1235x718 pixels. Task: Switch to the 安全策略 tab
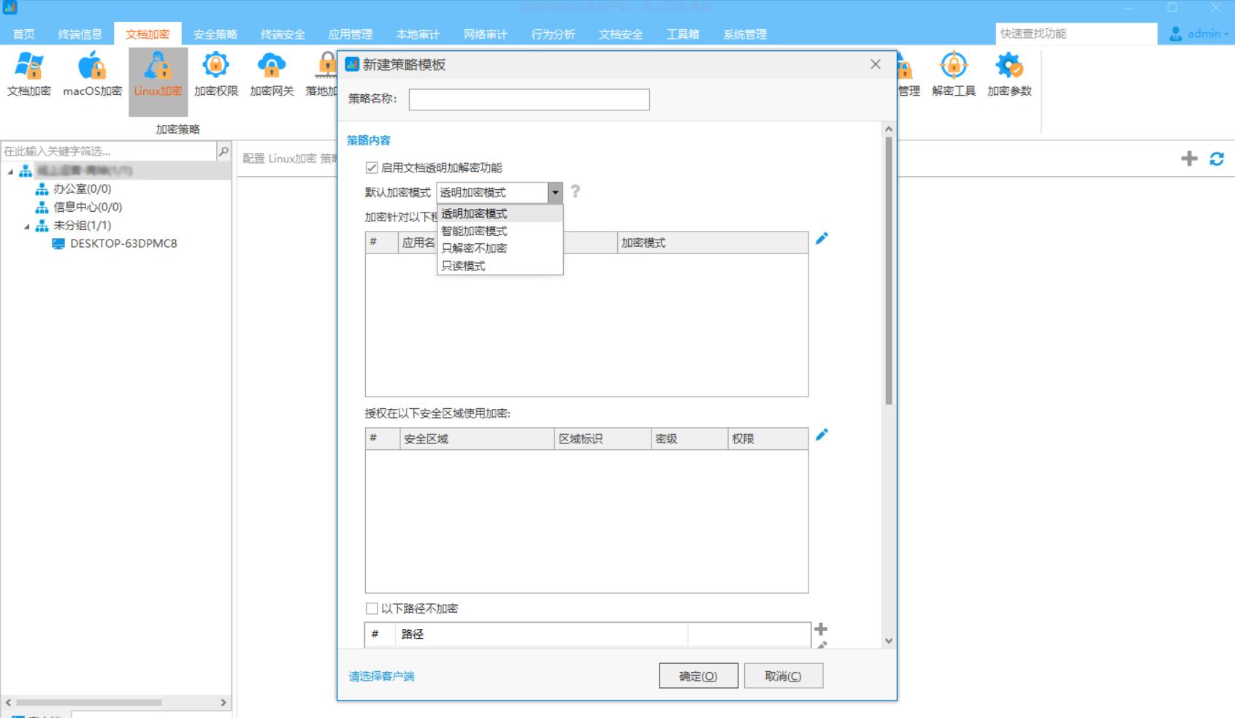(x=215, y=34)
